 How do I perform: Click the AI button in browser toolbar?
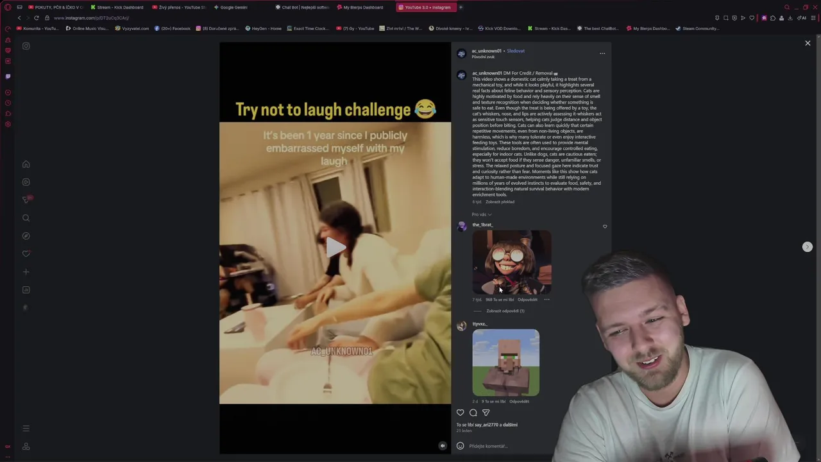(802, 18)
